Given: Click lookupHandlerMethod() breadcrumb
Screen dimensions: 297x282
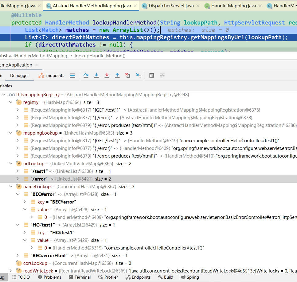Looking at the screenshot, I should [x=100, y=56].
